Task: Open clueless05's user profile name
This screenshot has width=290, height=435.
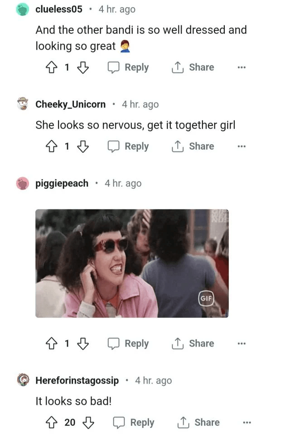Action: pyautogui.click(x=59, y=9)
